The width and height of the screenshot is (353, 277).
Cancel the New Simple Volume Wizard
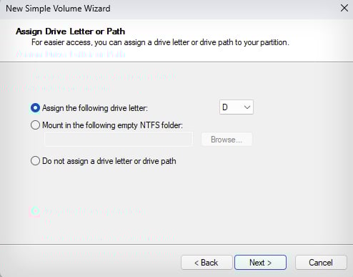321,263
